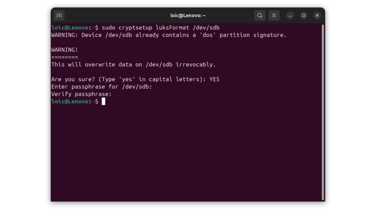Click the search magnifier icon
This screenshot has width=376, height=211.
coord(260,16)
